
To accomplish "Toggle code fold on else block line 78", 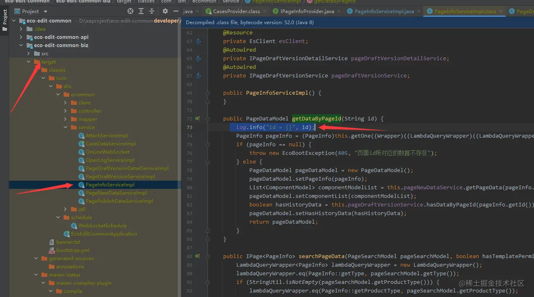I will point(208,162).
